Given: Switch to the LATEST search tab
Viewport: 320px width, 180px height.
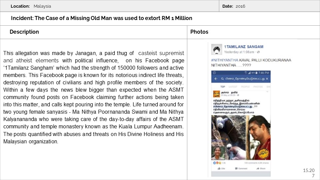Looking at the screenshot, I should (x=233, y=86).
